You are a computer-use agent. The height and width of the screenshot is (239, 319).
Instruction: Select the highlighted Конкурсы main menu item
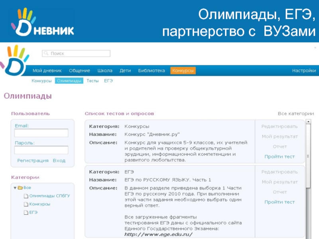183,71
